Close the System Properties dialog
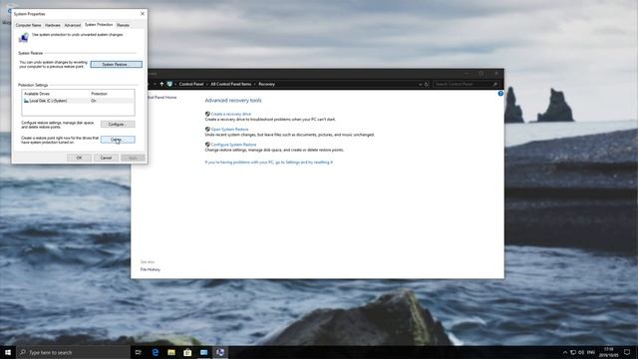The height and width of the screenshot is (359, 638). (x=143, y=14)
